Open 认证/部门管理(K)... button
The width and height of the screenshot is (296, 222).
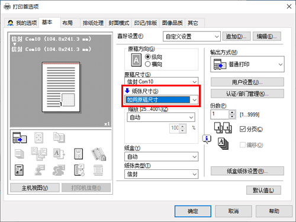(247, 94)
